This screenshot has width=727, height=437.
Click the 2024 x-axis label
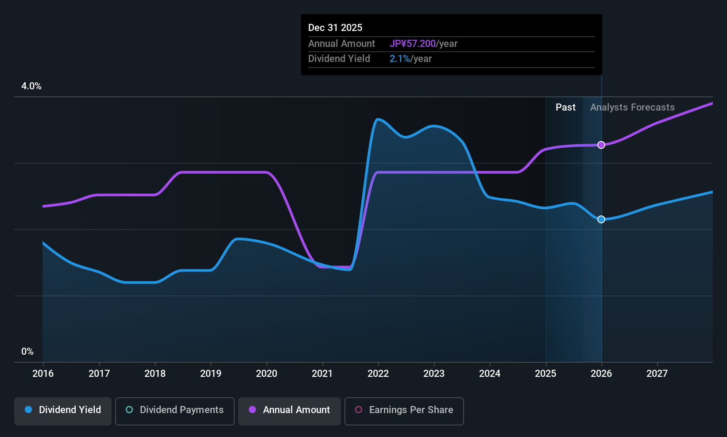[x=490, y=374]
